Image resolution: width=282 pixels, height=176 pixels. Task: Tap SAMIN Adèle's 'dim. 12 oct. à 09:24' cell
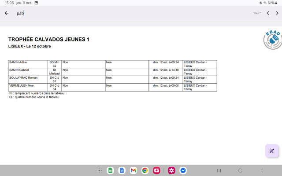pyautogui.click(x=166, y=64)
